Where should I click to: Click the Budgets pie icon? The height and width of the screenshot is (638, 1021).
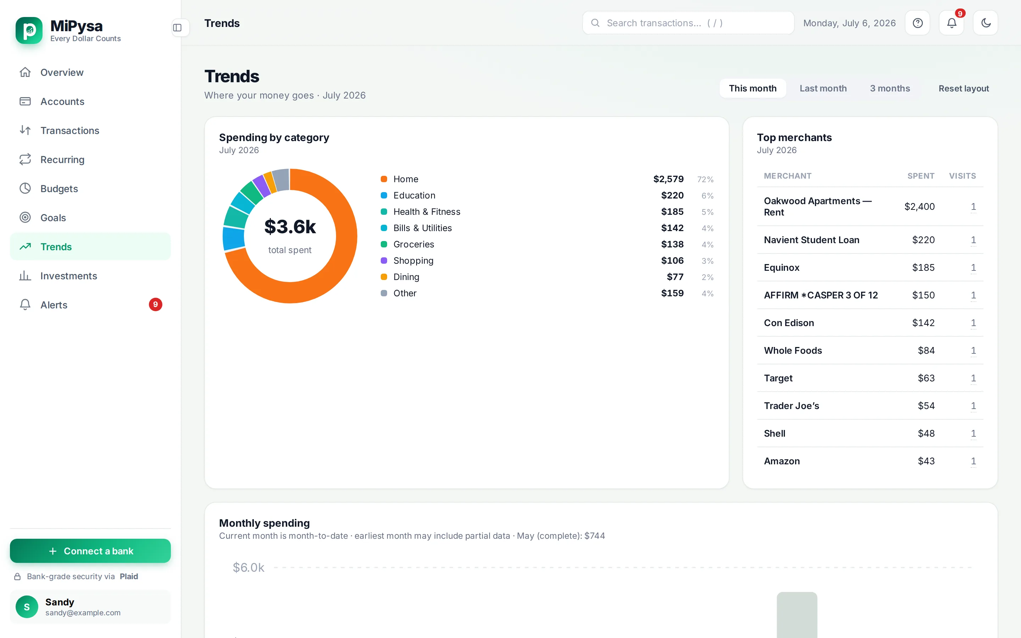(25, 188)
